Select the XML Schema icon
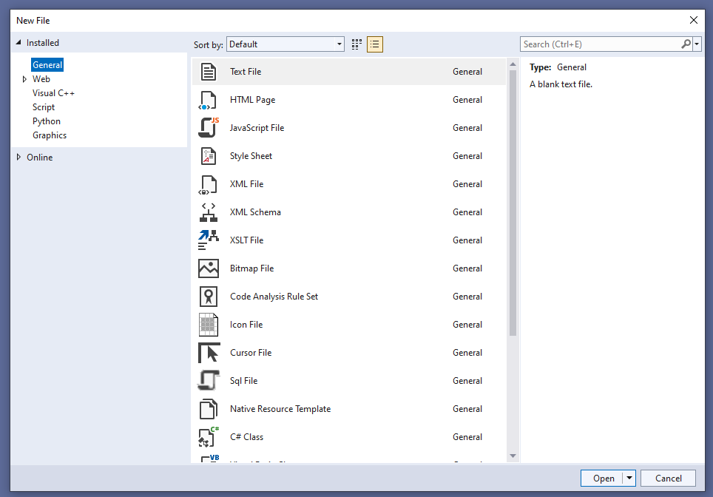The width and height of the screenshot is (713, 497). tap(209, 212)
